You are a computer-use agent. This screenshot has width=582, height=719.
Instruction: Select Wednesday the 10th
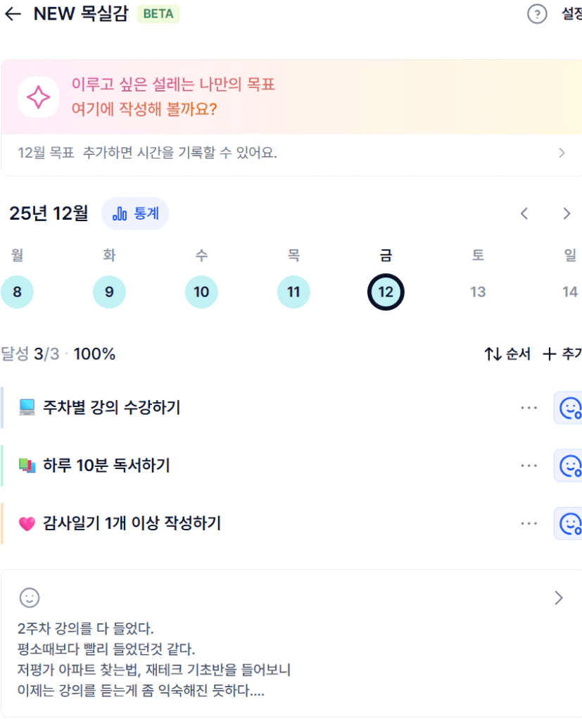point(201,292)
